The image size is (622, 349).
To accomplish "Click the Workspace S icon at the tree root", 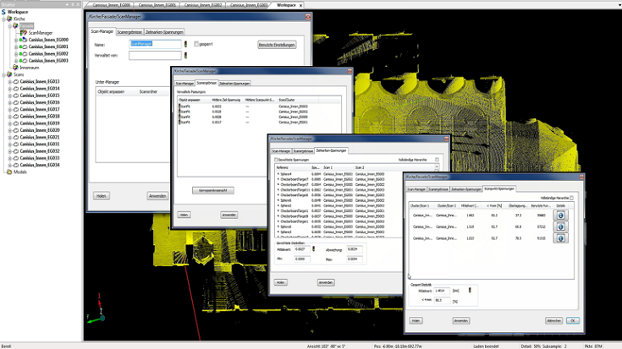I will 3,12.
